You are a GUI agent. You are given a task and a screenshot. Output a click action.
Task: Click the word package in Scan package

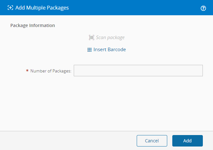click(116, 37)
